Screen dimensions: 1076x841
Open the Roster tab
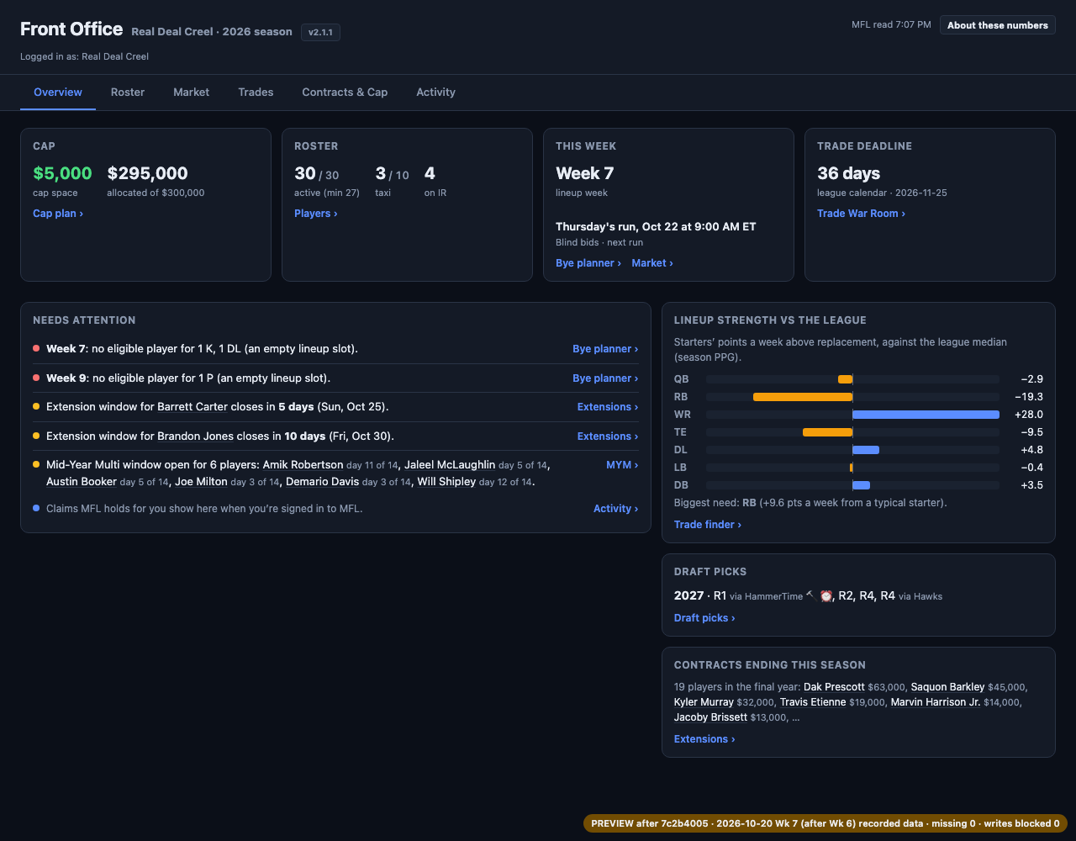pos(128,93)
